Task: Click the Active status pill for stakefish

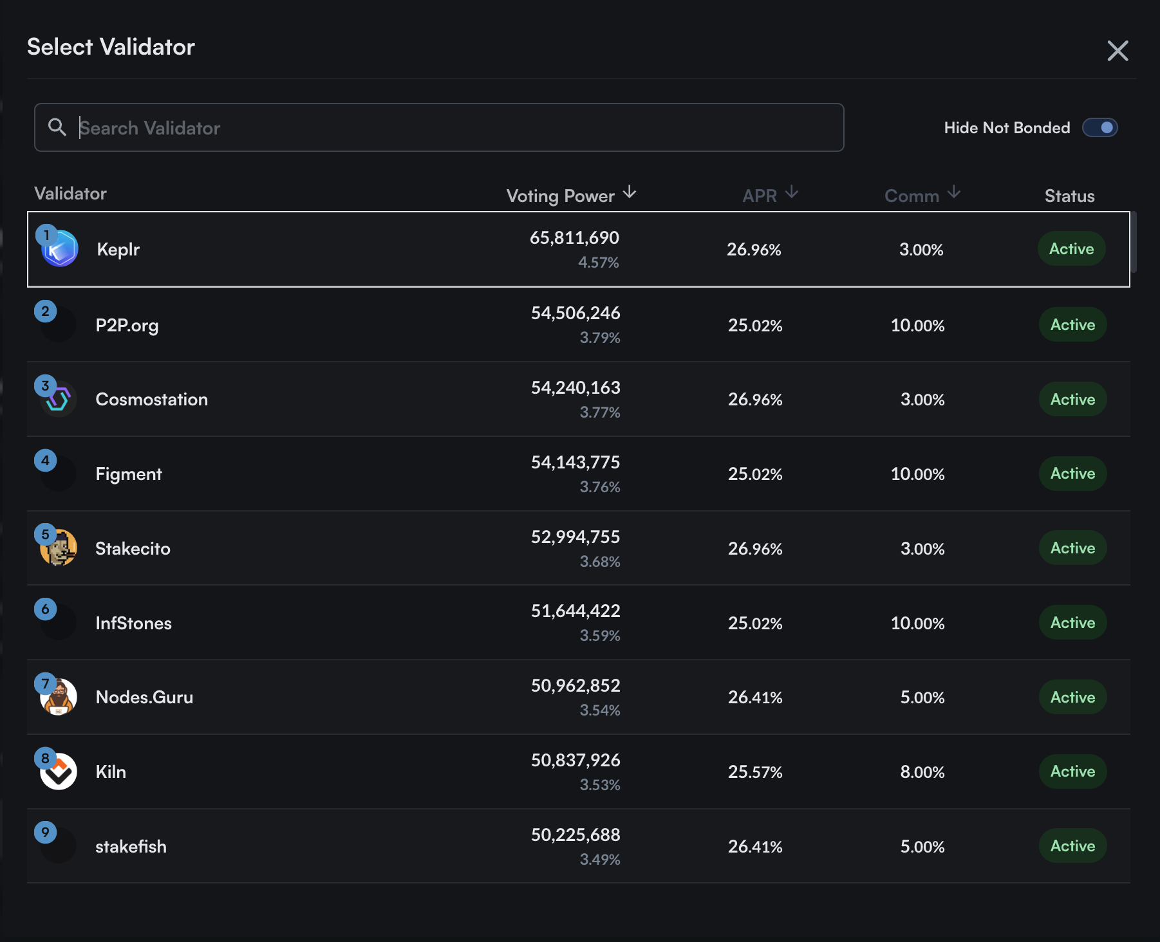Action: pyautogui.click(x=1072, y=846)
